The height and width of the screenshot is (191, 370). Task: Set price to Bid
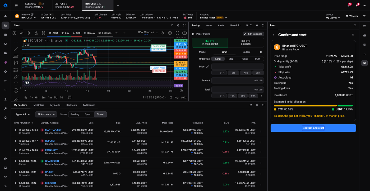pyautogui.click(x=233, y=73)
